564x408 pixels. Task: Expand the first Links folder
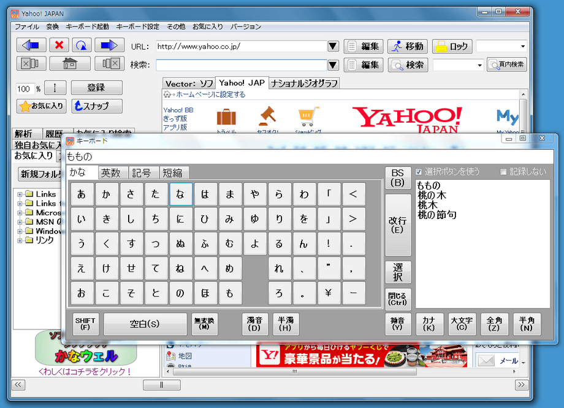point(20,194)
